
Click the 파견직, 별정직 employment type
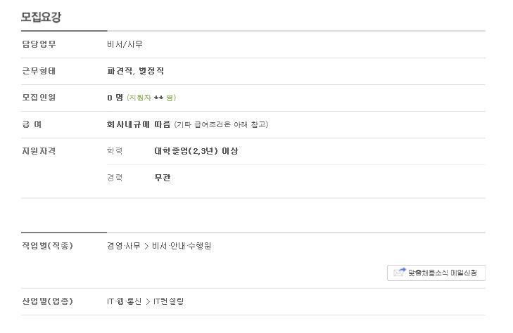pos(135,71)
